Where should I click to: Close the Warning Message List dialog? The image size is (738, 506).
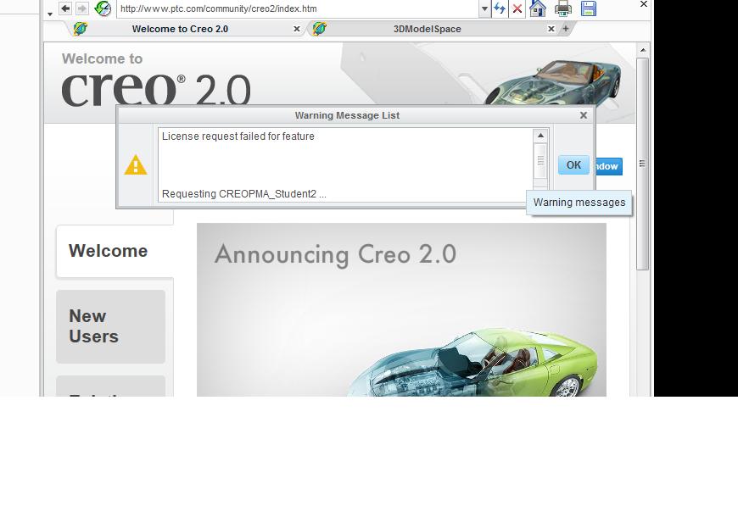(x=583, y=115)
